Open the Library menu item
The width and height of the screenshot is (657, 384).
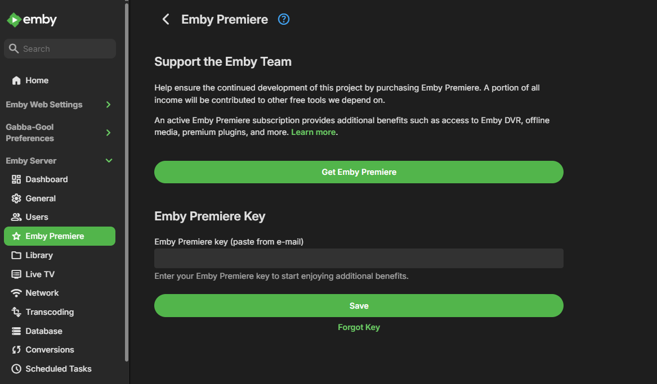(x=39, y=255)
